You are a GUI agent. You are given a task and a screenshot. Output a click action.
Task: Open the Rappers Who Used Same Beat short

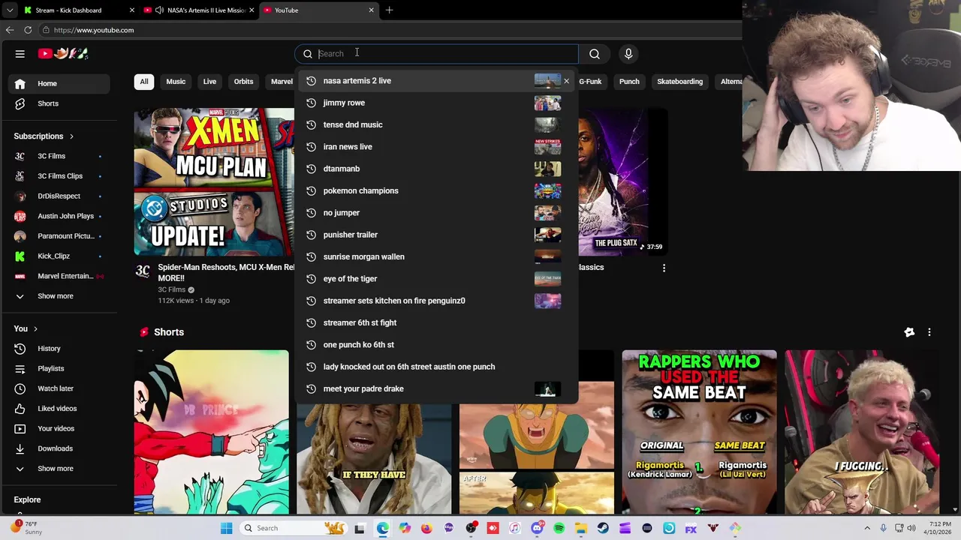700,432
